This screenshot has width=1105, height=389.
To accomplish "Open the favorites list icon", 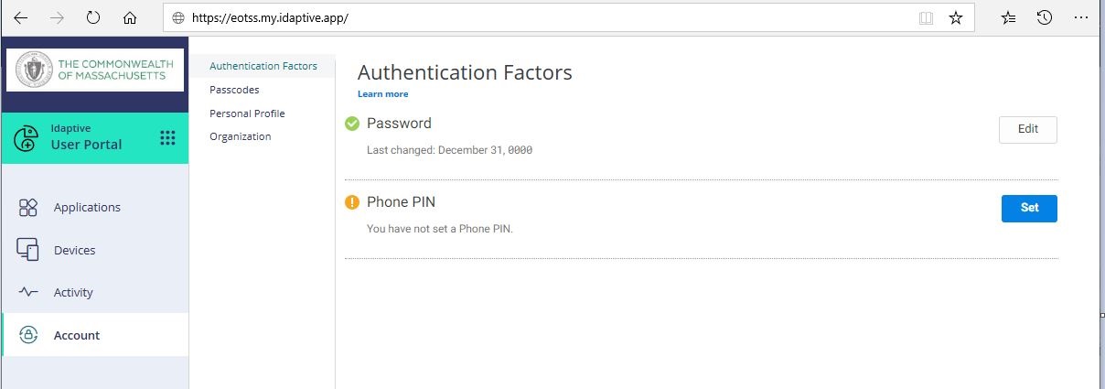I will (x=1009, y=17).
